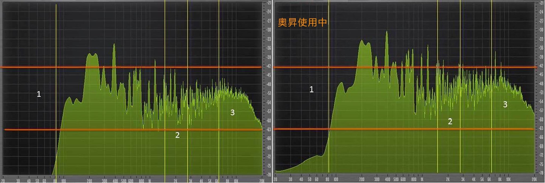Click the 2K tick on right frequency axis
The height and width of the screenshot is (183, 545).
448,180
